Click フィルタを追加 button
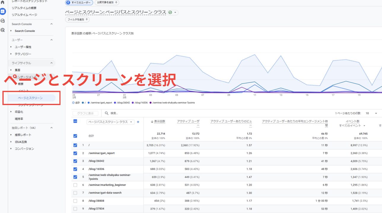The image size is (382, 213). pyautogui.click(x=77, y=19)
